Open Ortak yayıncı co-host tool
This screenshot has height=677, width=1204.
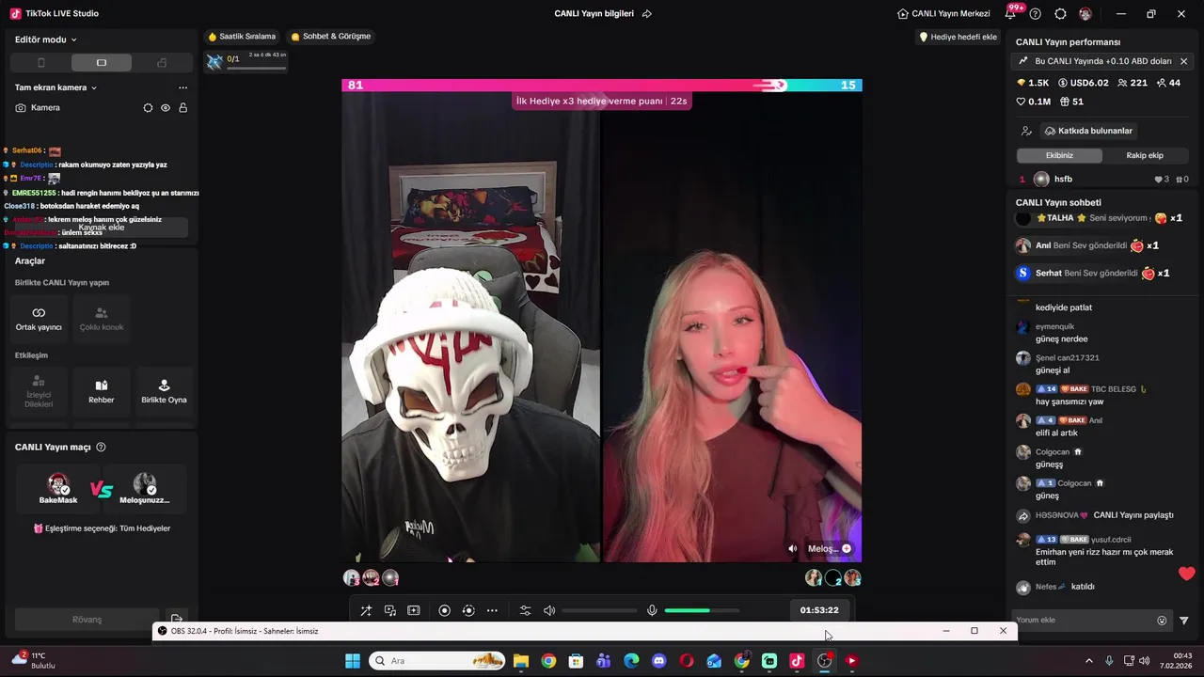tap(39, 318)
